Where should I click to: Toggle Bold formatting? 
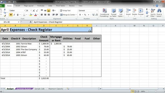[x=11, y=15]
